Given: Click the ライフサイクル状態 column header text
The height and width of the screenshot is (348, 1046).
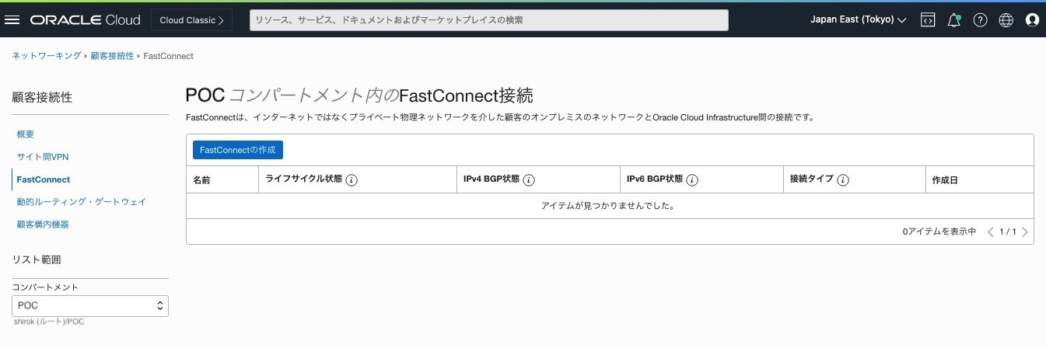Looking at the screenshot, I should click(303, 179).
